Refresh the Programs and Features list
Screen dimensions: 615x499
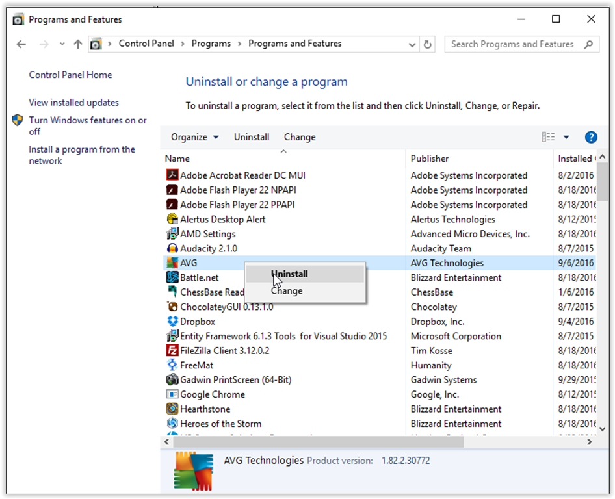[x=428, y=44]
